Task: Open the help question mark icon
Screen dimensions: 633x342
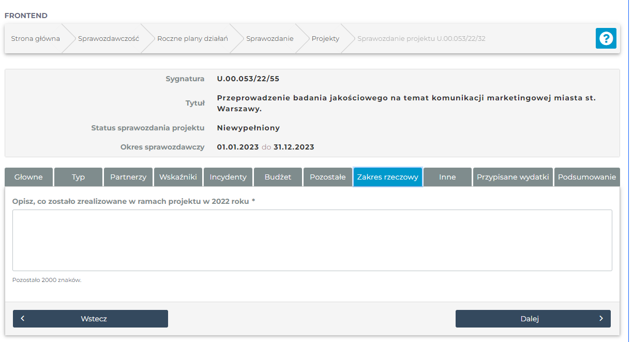Action: click(x=606, y=38)
